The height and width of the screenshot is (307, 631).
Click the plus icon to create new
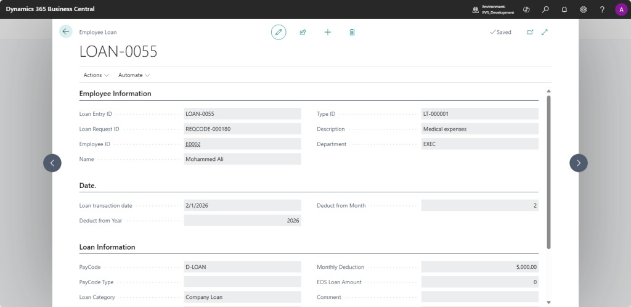328,32
